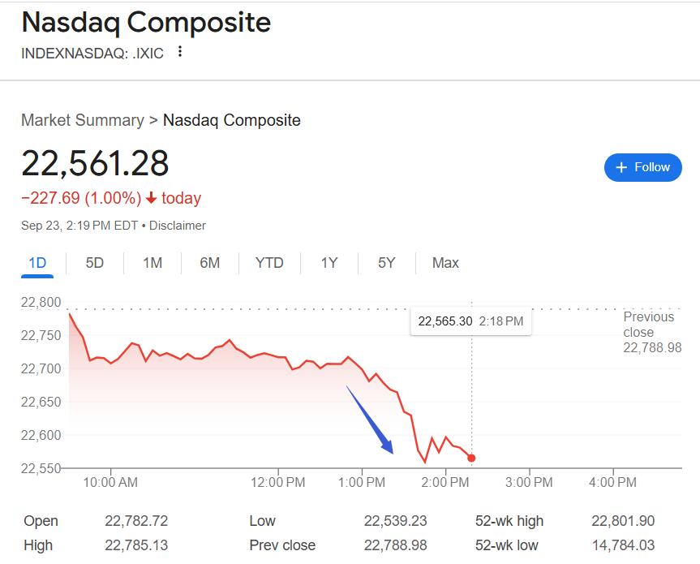Select the 1D time range tab
Screen dimensions: 700x564
[37, 263]
